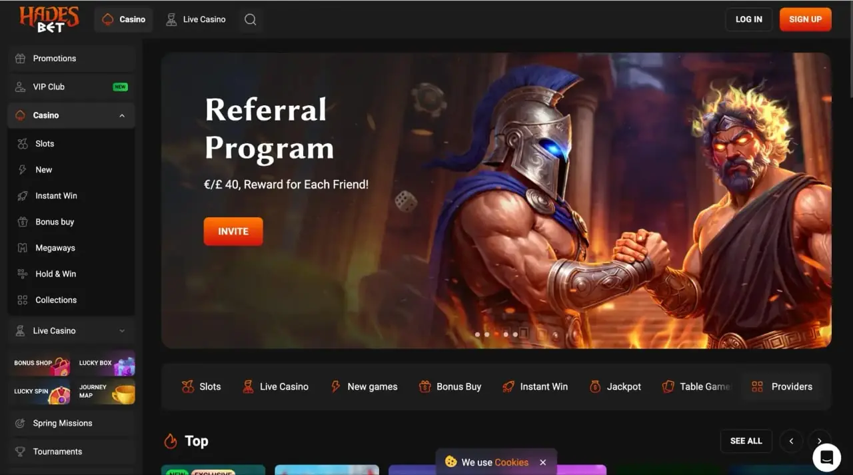The image size is (853, 475).
Task: Open the Cookies link
Action: 512,462
